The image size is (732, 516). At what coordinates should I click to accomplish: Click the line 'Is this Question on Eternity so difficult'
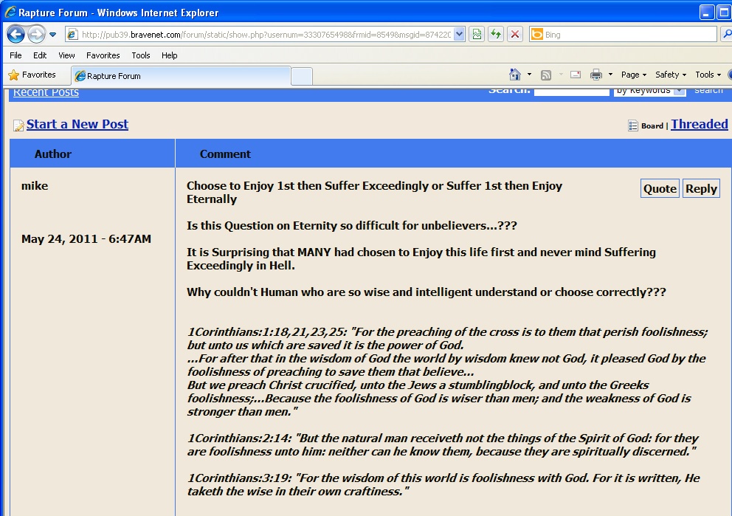click(x=352, y=226)
